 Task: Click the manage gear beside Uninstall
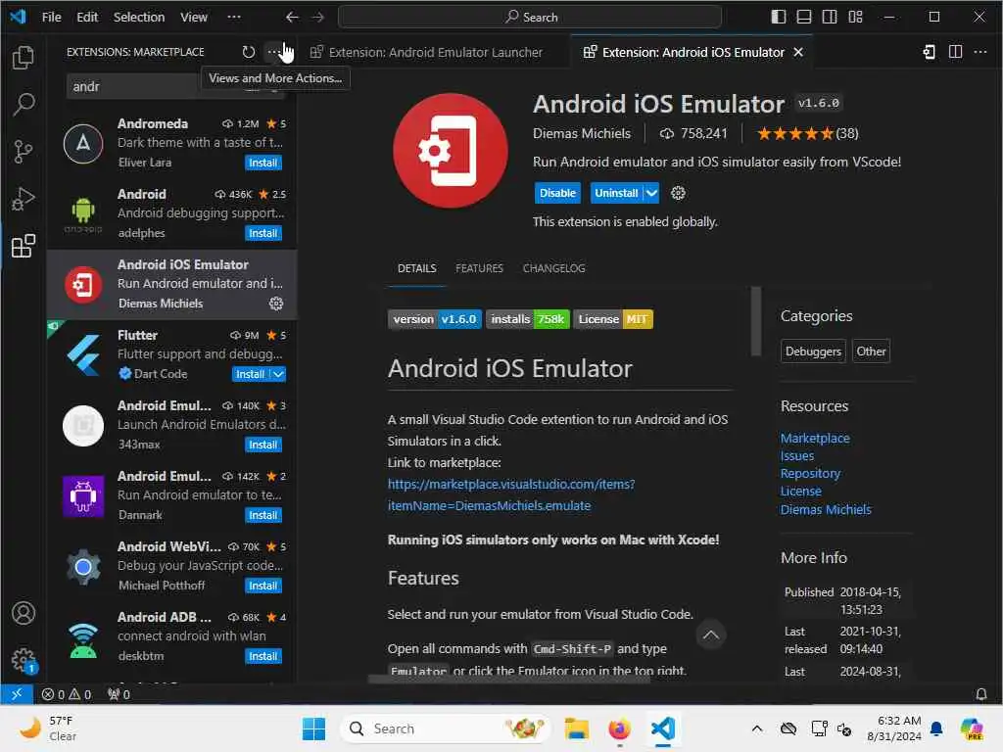tap(678, 193)
